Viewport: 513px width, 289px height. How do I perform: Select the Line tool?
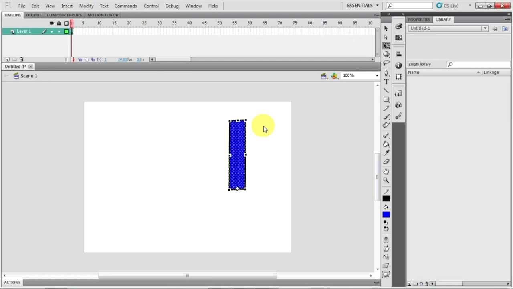386,91
